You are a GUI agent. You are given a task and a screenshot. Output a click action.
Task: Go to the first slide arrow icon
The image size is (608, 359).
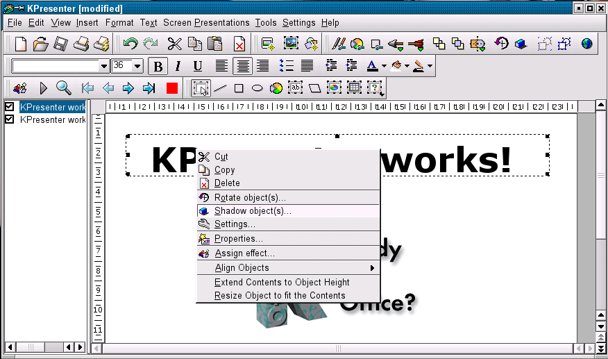click(87, 88)
